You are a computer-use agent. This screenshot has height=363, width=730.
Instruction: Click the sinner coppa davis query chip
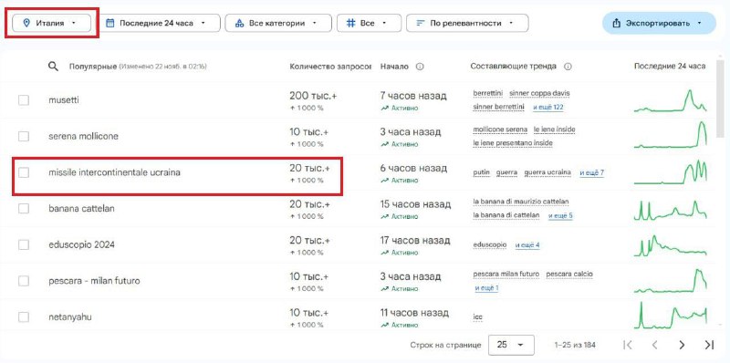539,94
